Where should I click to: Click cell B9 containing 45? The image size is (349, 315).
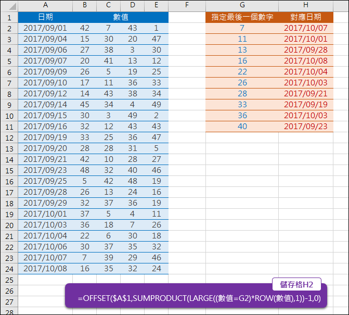(85, 105)
